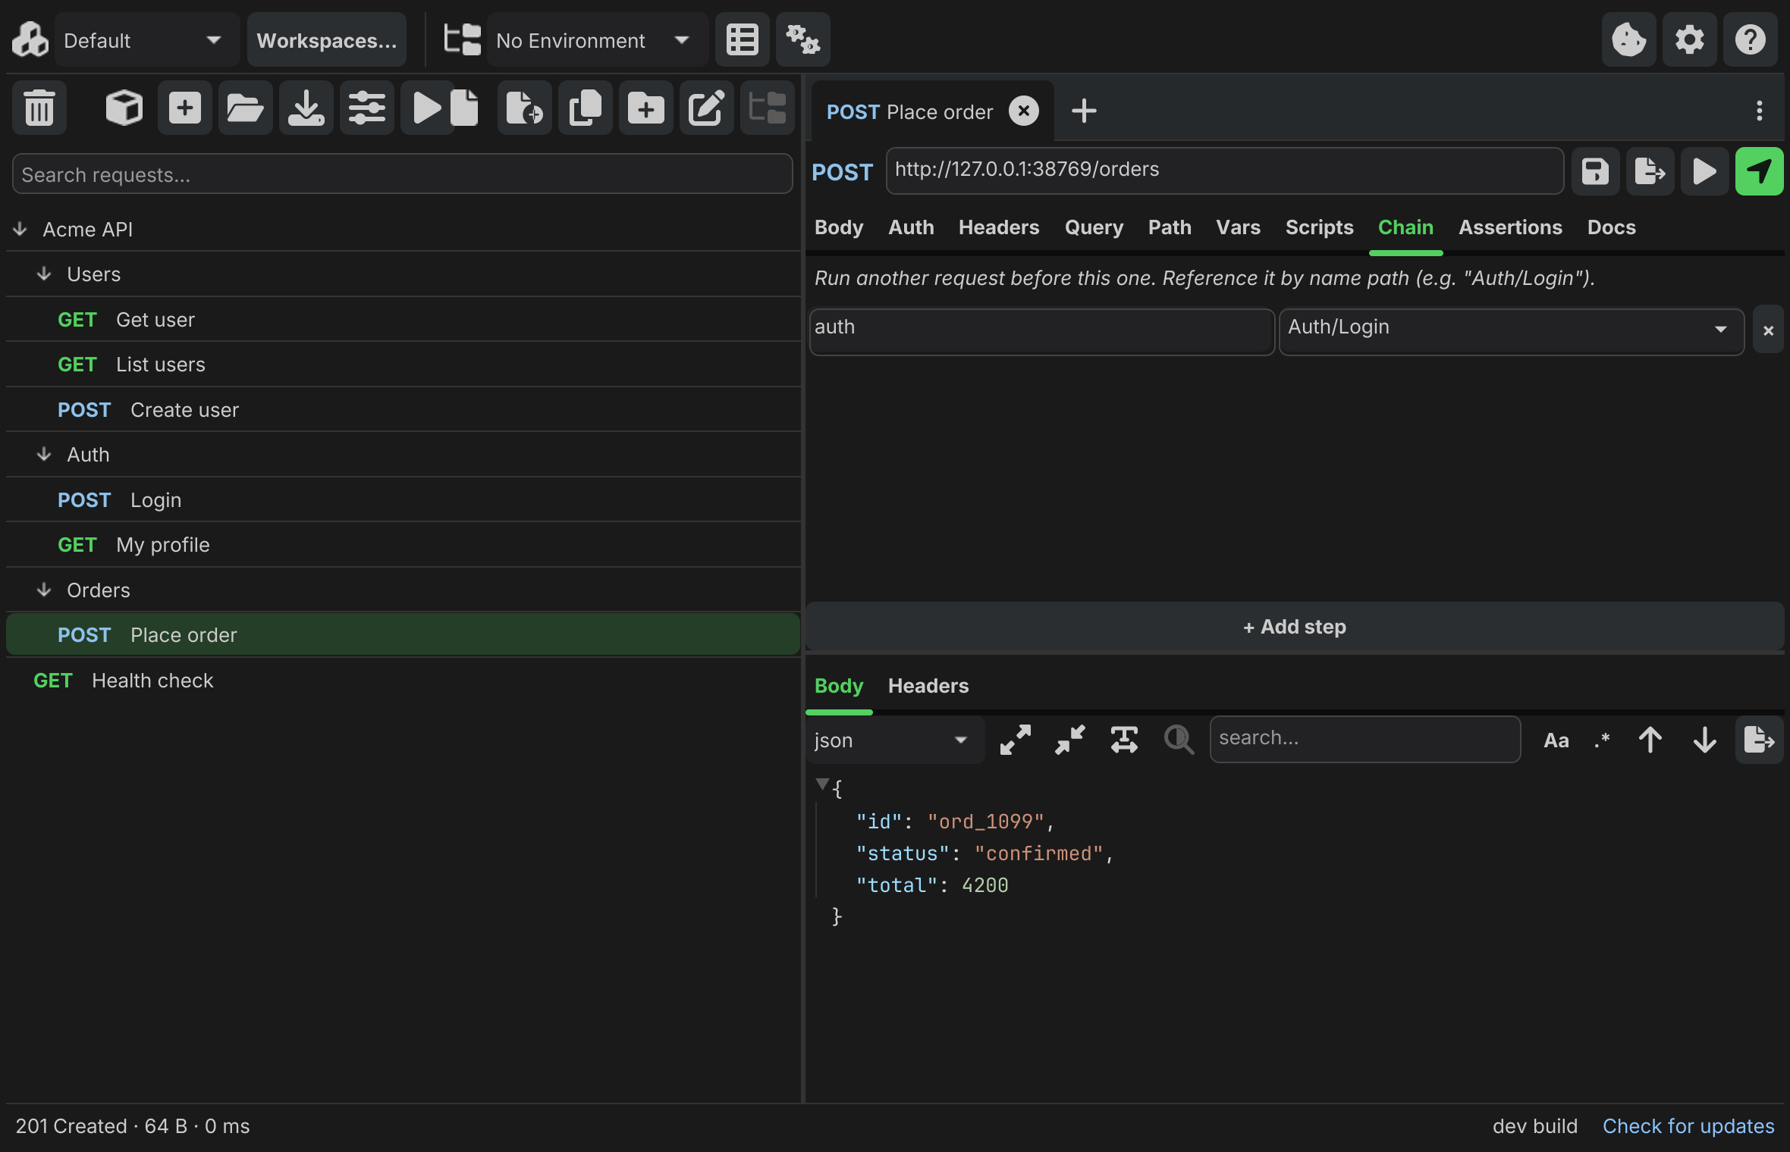Send the request with green paper plane button
Image resolution: width=1790 pixels, height=1152 pixels.
tap(1759, 171)
